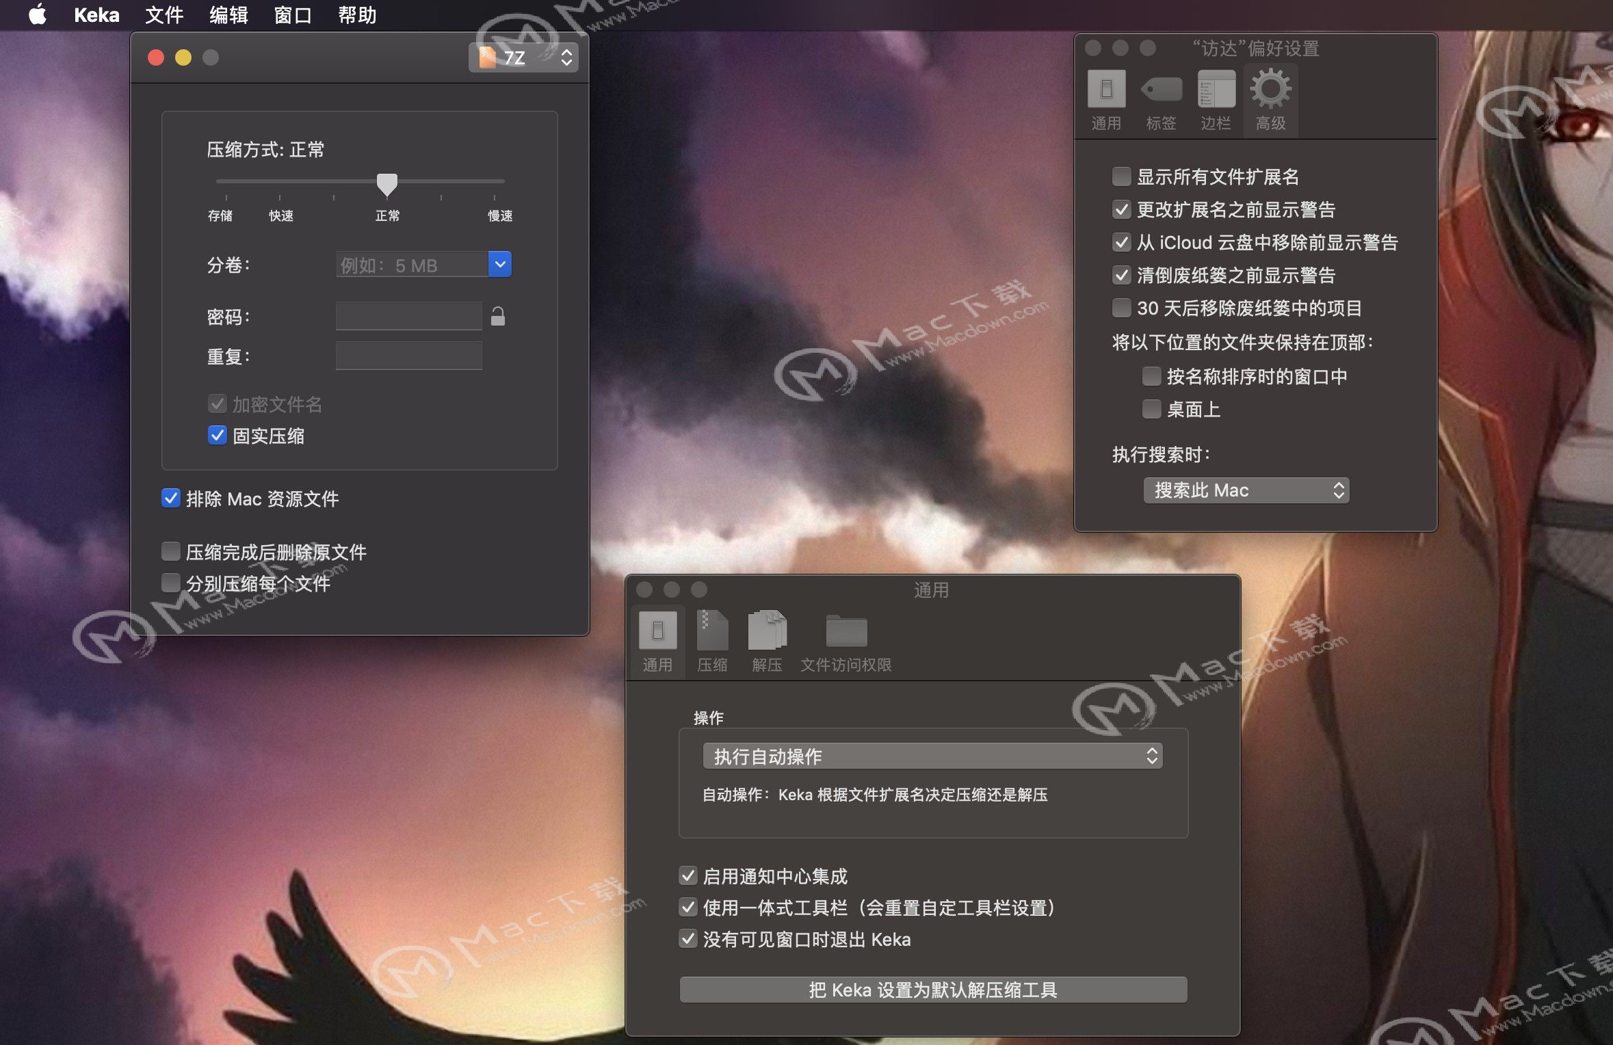Click the Apple menu icon
The image size is (1613, 1045).
38,14
